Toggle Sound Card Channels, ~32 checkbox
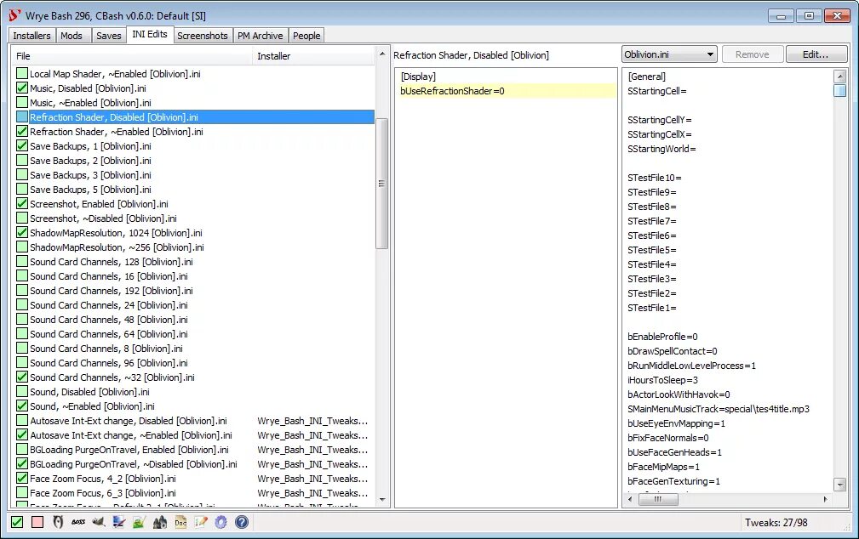This screenshot has height=539, width=859. [x=22, y=377]
